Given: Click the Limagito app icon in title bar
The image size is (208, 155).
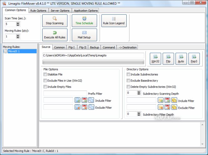Looking at the screenshot, I should [4, 3].
